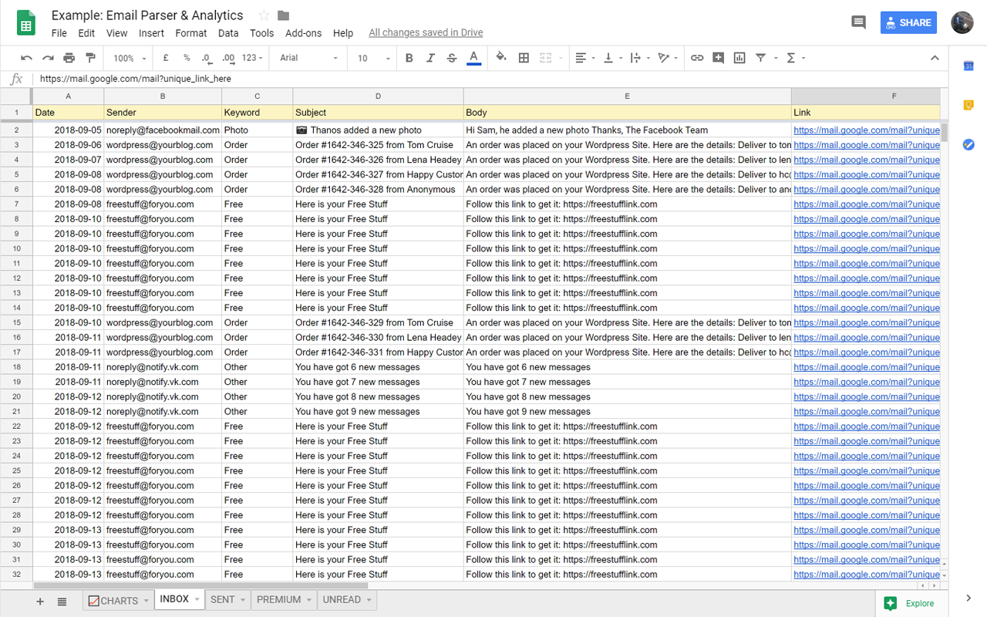Insert a comment via the toolbar icon
Viewport: 987px width, 617px height.
tap(718, 58)
